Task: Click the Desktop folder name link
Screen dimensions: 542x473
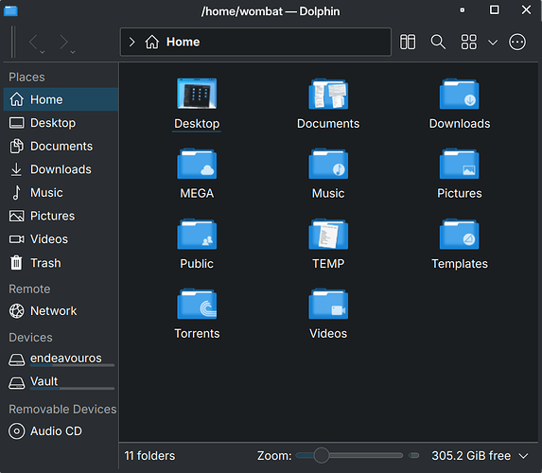Action: tap(197, 124)
